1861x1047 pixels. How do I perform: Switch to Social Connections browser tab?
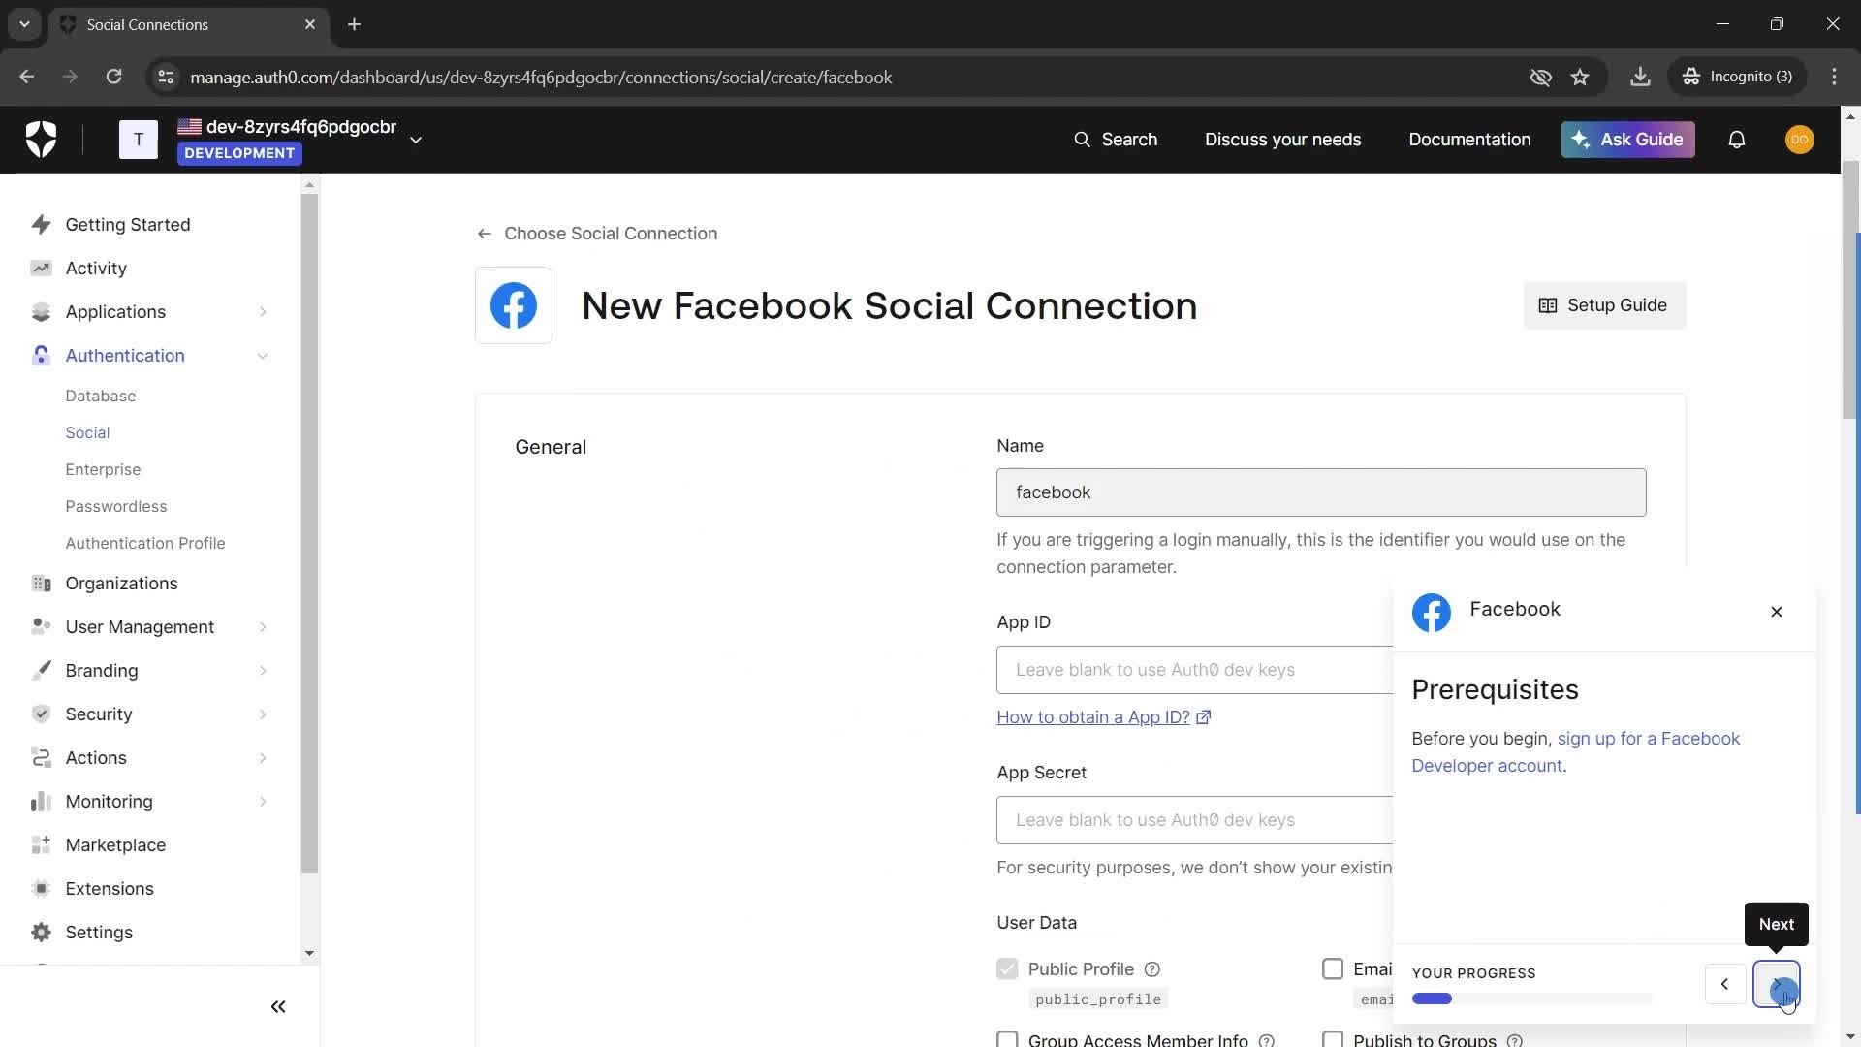[188, 25]
